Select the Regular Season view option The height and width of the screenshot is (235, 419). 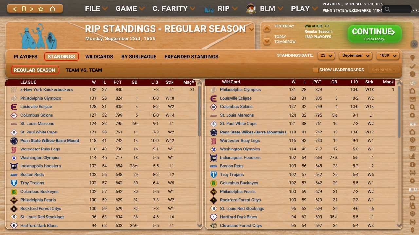point(35,70)
